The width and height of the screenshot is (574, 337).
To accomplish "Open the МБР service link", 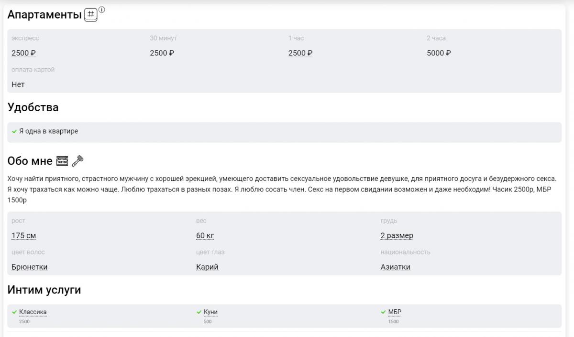I will point(395,312).
